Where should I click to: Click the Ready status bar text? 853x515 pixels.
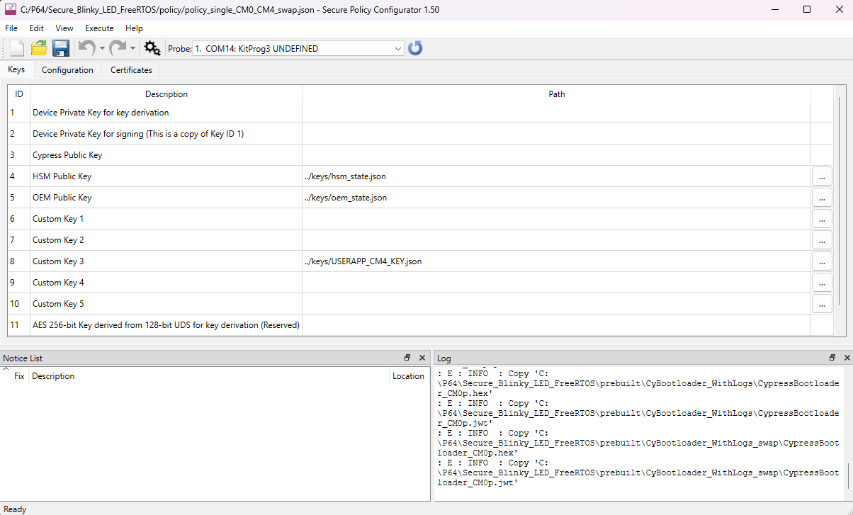[15, 509]
